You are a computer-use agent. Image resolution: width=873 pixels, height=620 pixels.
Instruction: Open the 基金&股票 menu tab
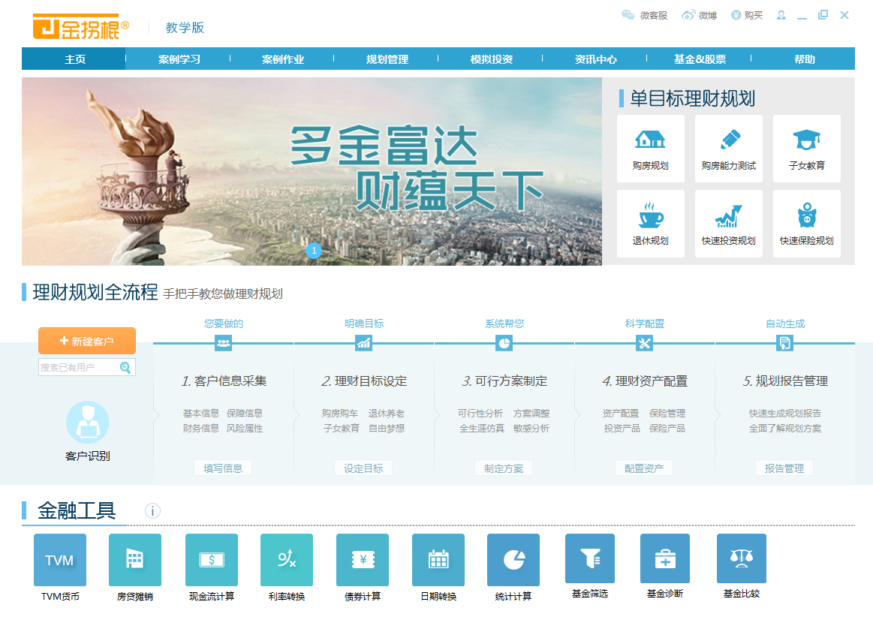(x=700, y=59)
